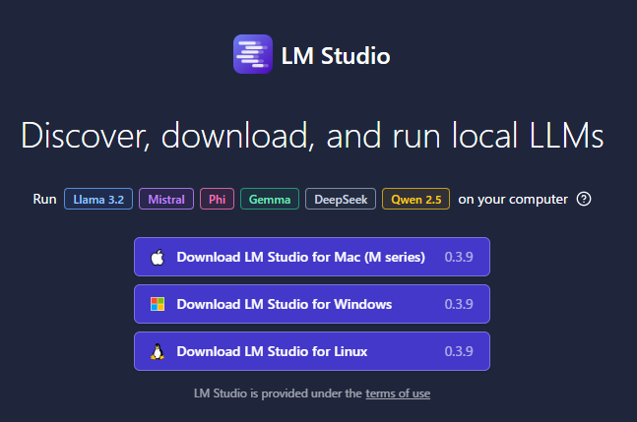This screenshot has width=637, height=422.
Task: Download LM Studio for Windows
Action: click(312, 304)
